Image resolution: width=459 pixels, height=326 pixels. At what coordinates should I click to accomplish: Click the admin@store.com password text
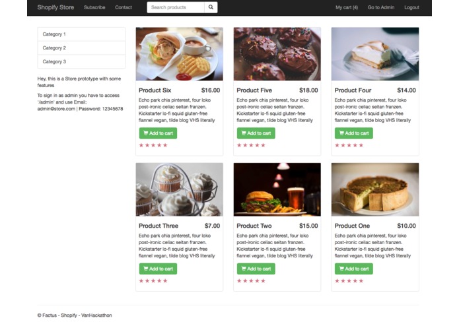point(80,109)
